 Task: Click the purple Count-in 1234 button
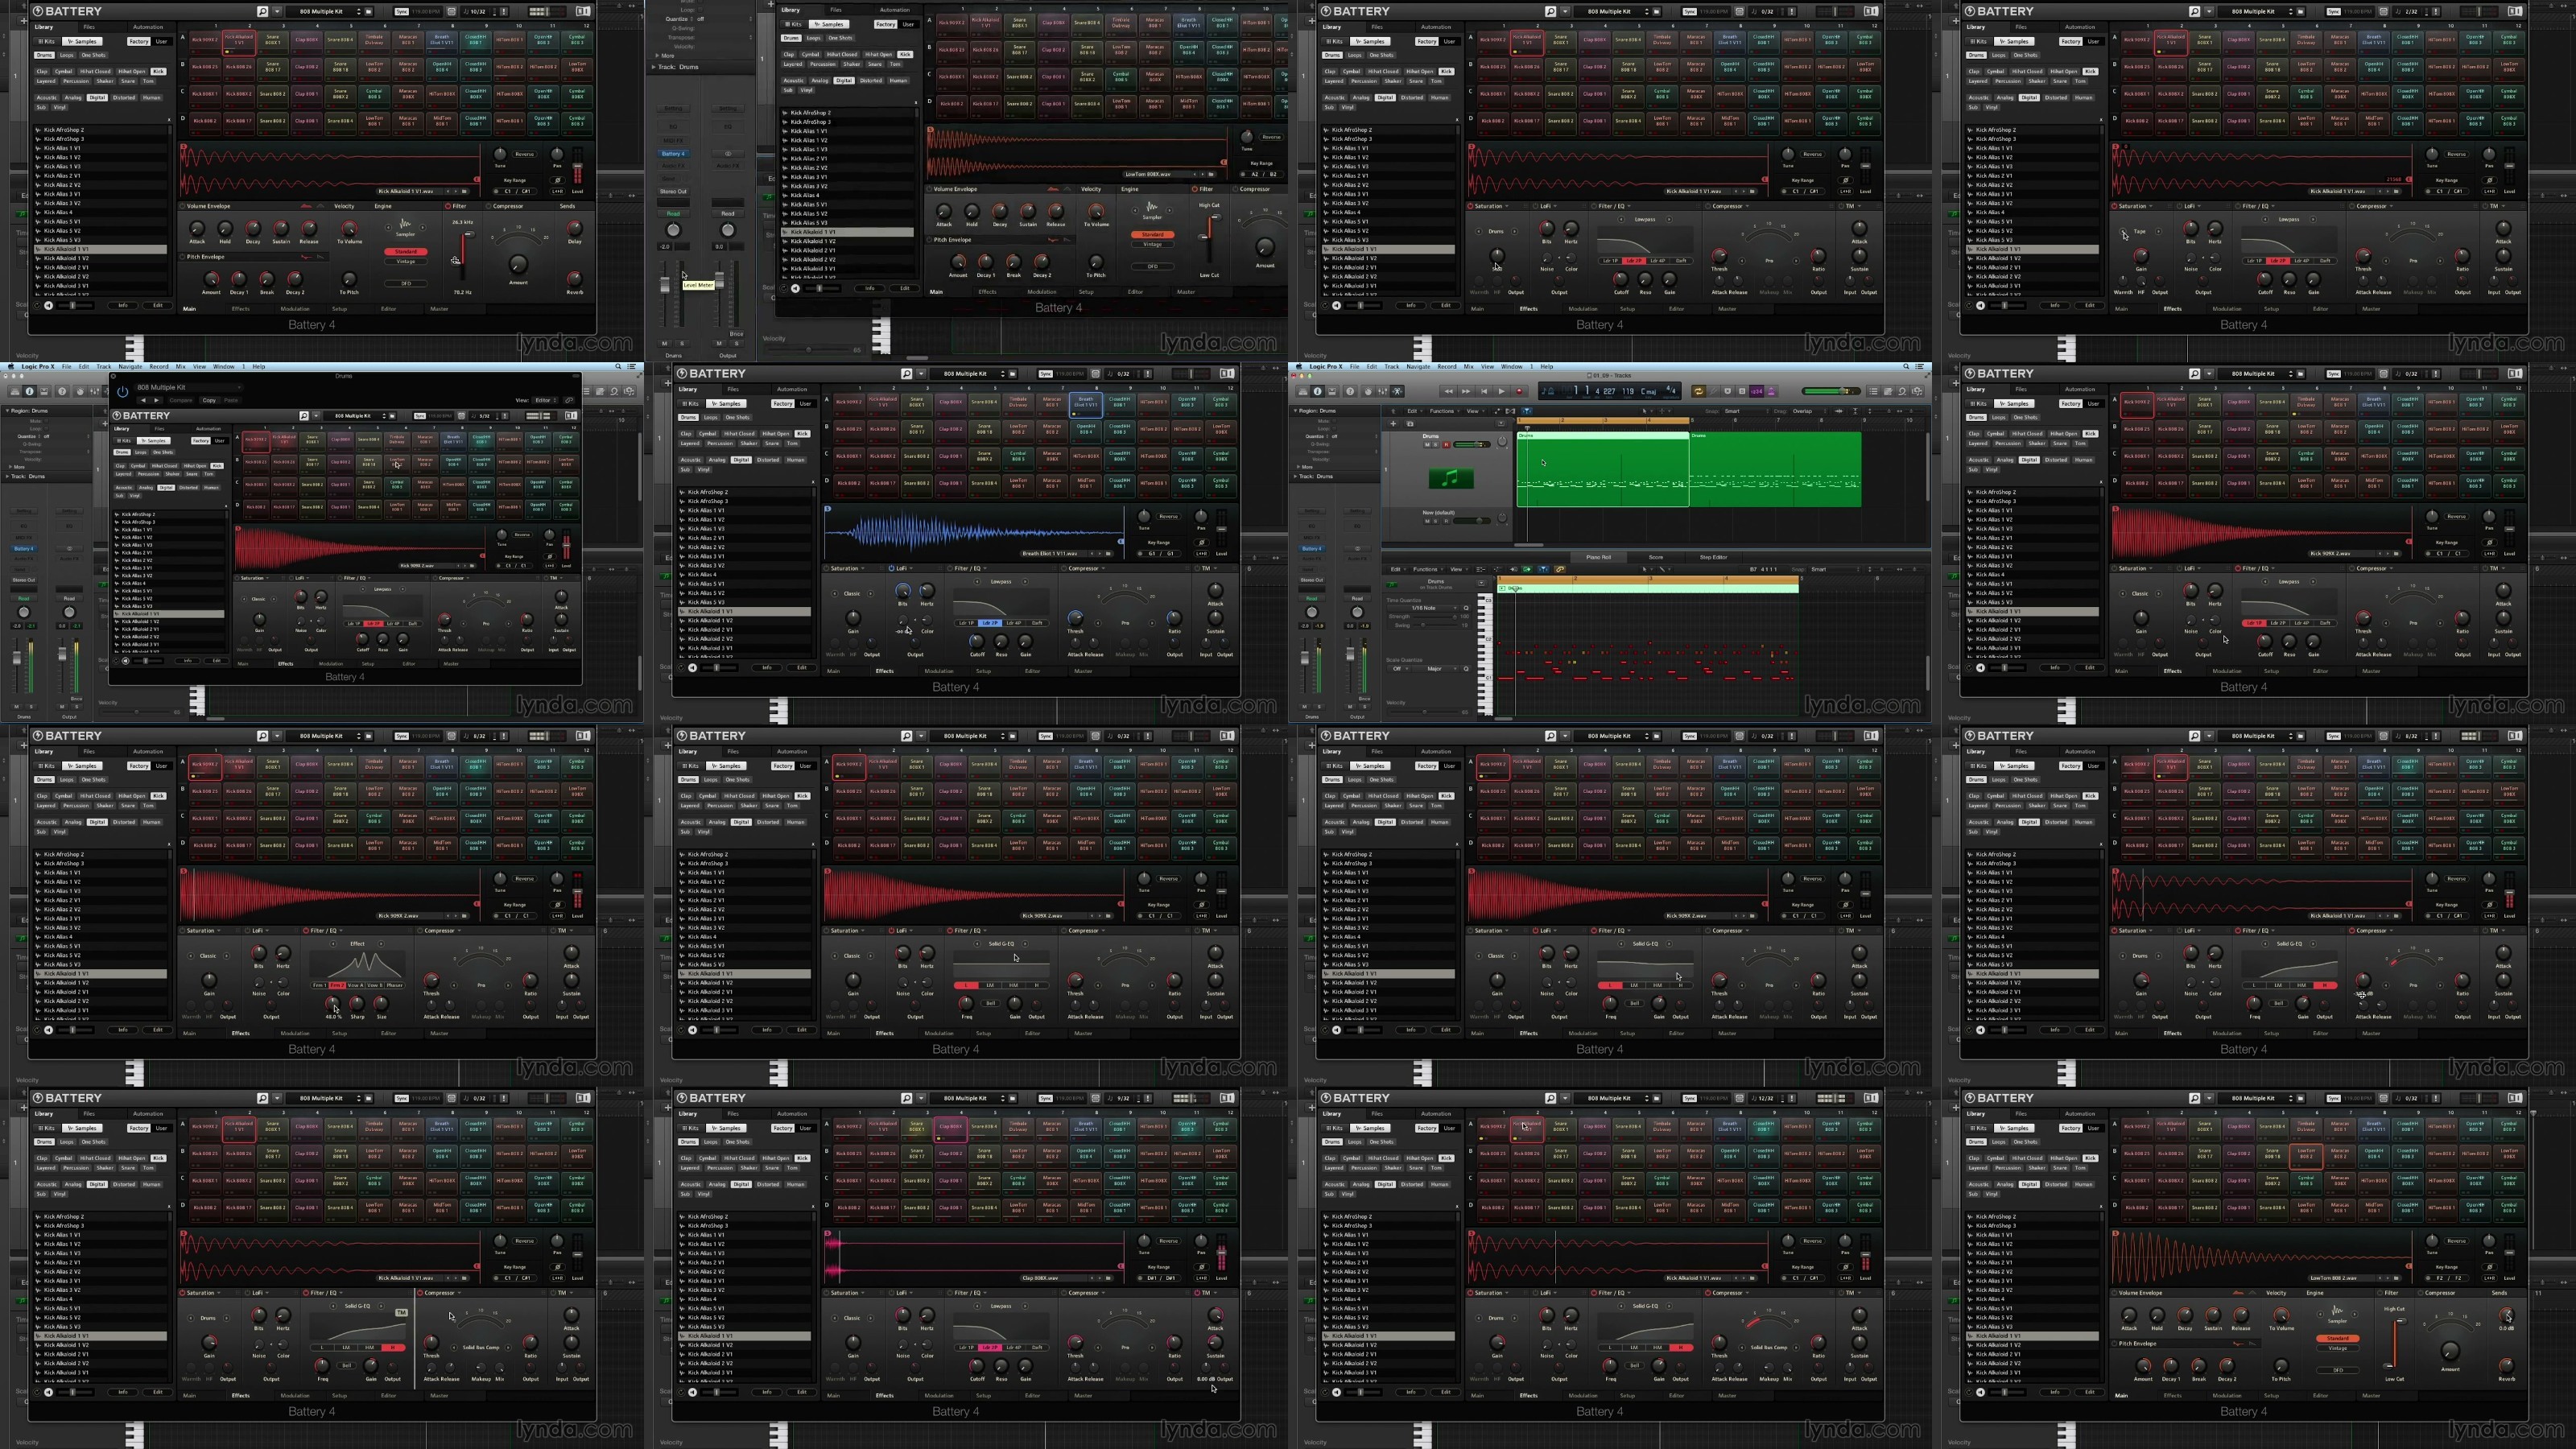coord(1756,391)
